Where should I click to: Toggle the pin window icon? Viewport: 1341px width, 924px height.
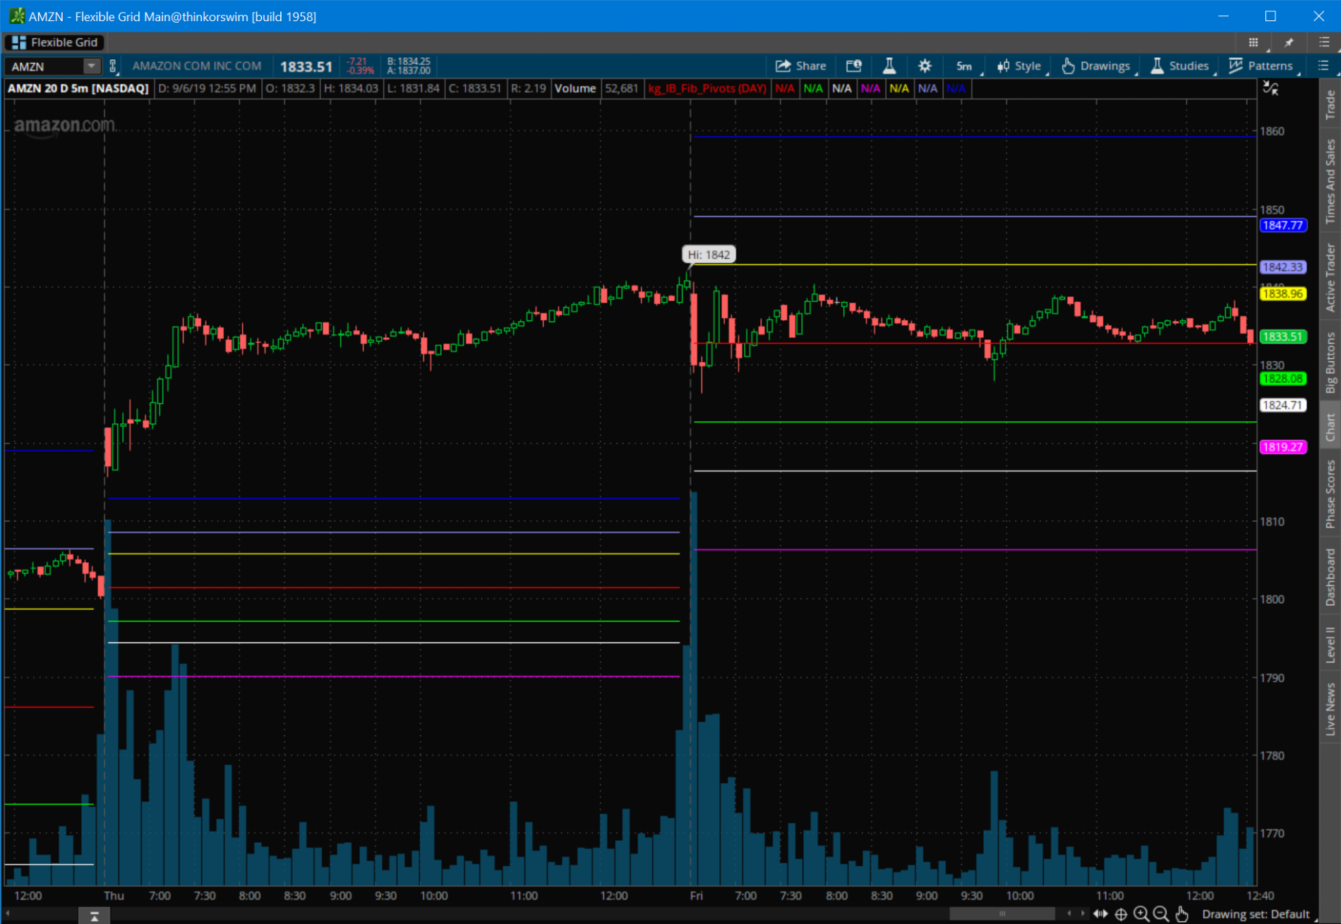[1289, 42]
